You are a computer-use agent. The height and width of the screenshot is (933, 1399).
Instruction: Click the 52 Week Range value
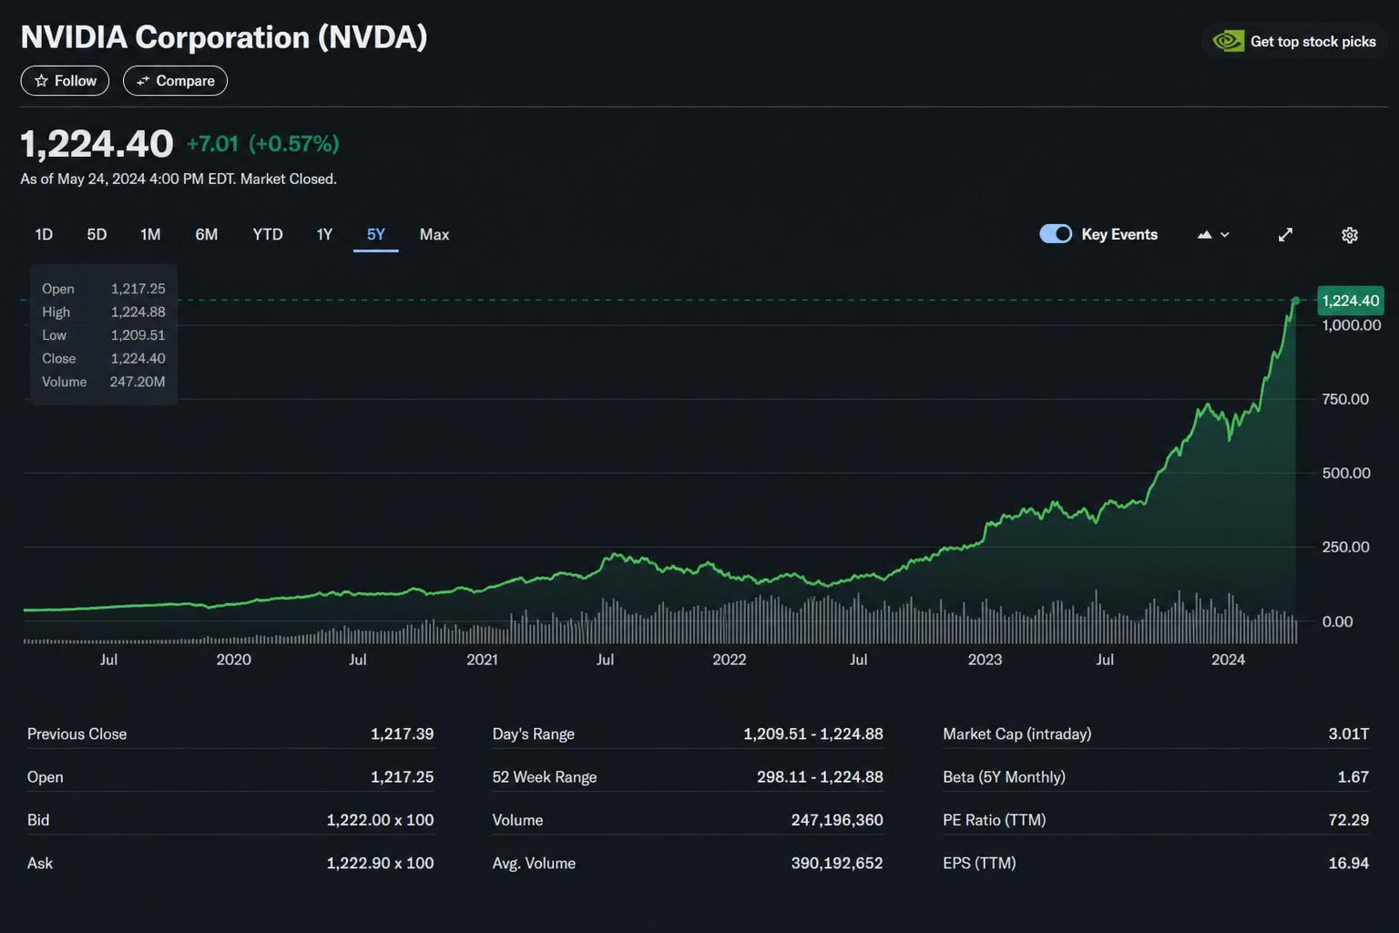pyautogui.click(x=820, y=777)
